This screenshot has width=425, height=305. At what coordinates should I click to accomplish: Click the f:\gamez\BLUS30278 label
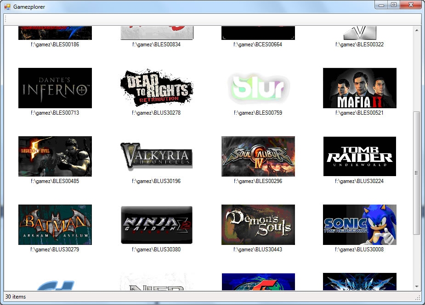click(156, 113)
